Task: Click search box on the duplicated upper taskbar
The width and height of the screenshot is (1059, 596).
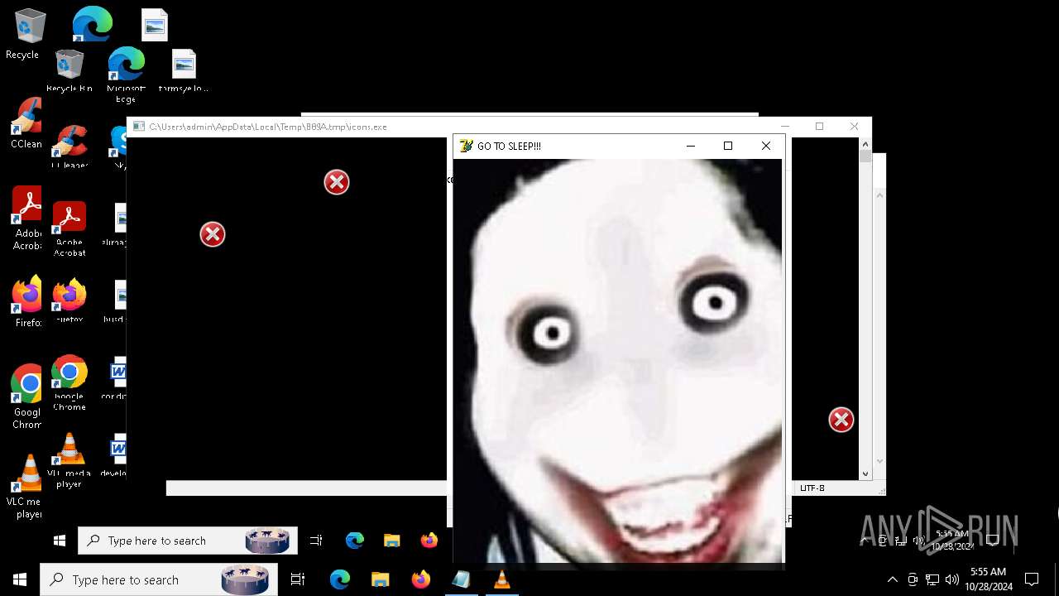Action: pos(188,541)
